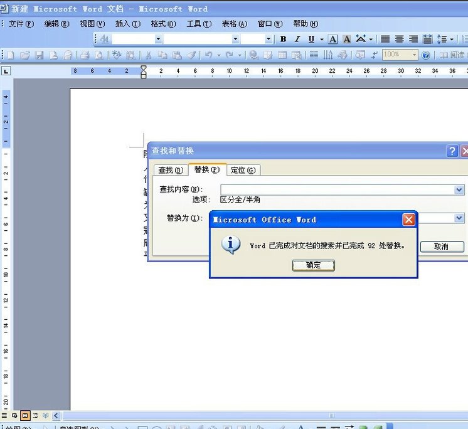
Task: Switch to normal view button
Action: click(x=4, y=415)
